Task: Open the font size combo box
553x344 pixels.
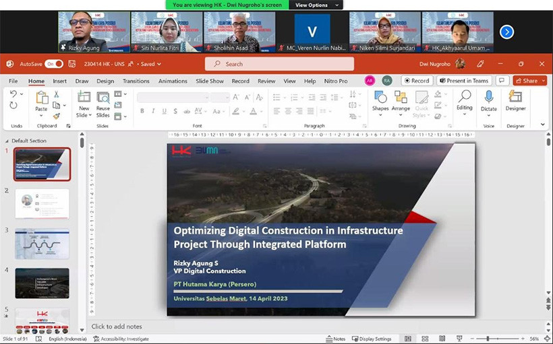Action: coord(220,97)
